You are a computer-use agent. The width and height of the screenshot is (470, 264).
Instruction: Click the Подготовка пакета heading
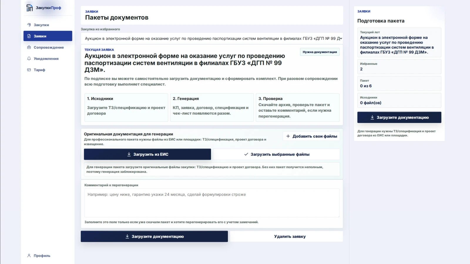pyautogui.click(x=381, y=21)
